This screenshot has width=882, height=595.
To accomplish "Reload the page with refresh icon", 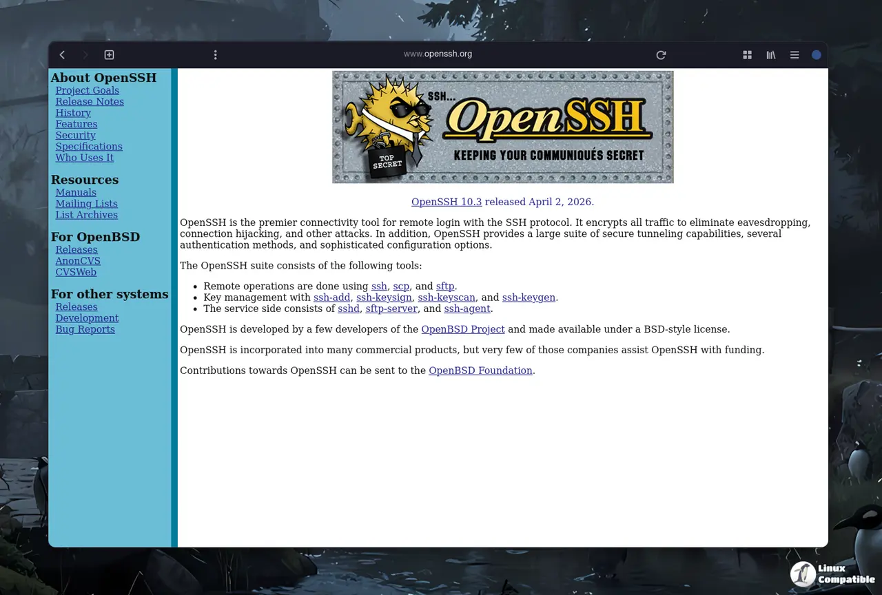I will [661, 55].
